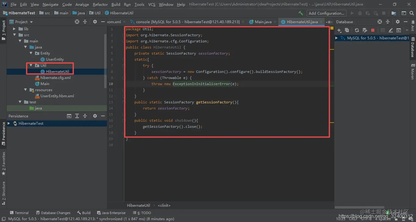The image size is (416, 222).
Task: Toggle the Ant tool window stripe
Action: click(413, 26)
